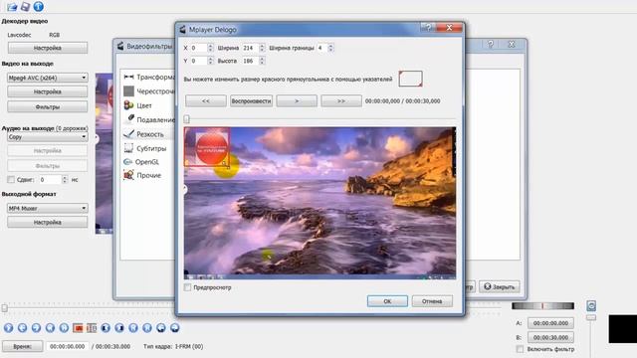Choose the Подавление шума filter category
Image resolution: width=637 pixels, height=358 pixels.
pos(148,119)
